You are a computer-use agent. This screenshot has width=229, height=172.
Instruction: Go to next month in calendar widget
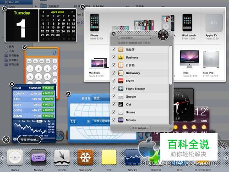coord(72,12)
